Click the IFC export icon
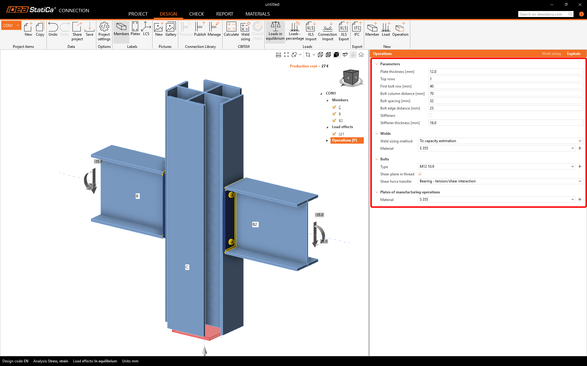 [357, 29]
